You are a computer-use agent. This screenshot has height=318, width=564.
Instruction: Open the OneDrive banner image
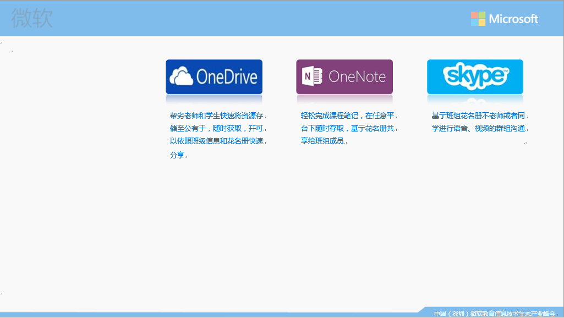(x=214, y=77)
